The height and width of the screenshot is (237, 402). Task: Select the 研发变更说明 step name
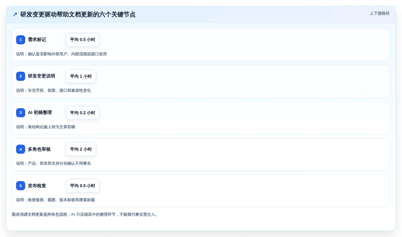(42, 76)
